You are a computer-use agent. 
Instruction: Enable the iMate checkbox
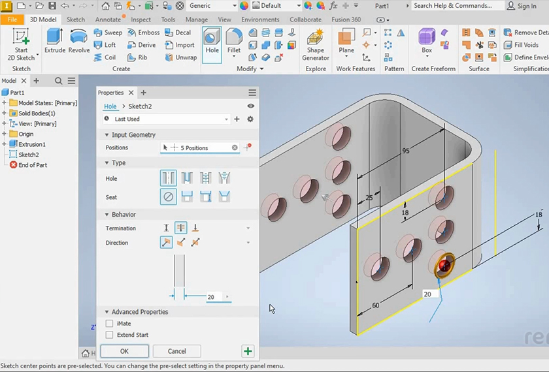tap(110, 324)
